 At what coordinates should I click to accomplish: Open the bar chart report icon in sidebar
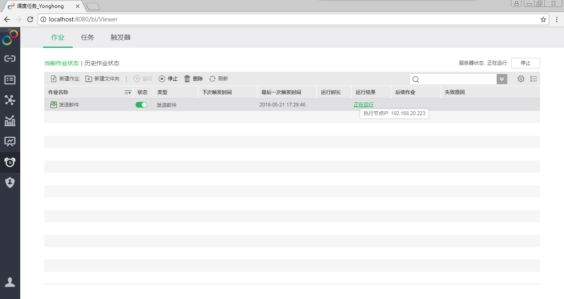coord(10,121)
